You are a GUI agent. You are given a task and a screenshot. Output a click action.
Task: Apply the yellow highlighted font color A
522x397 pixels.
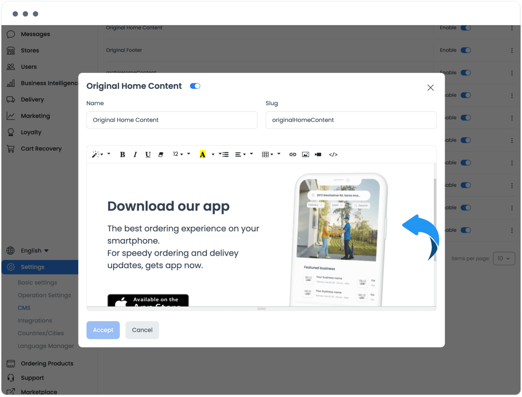tap(203, 155)
